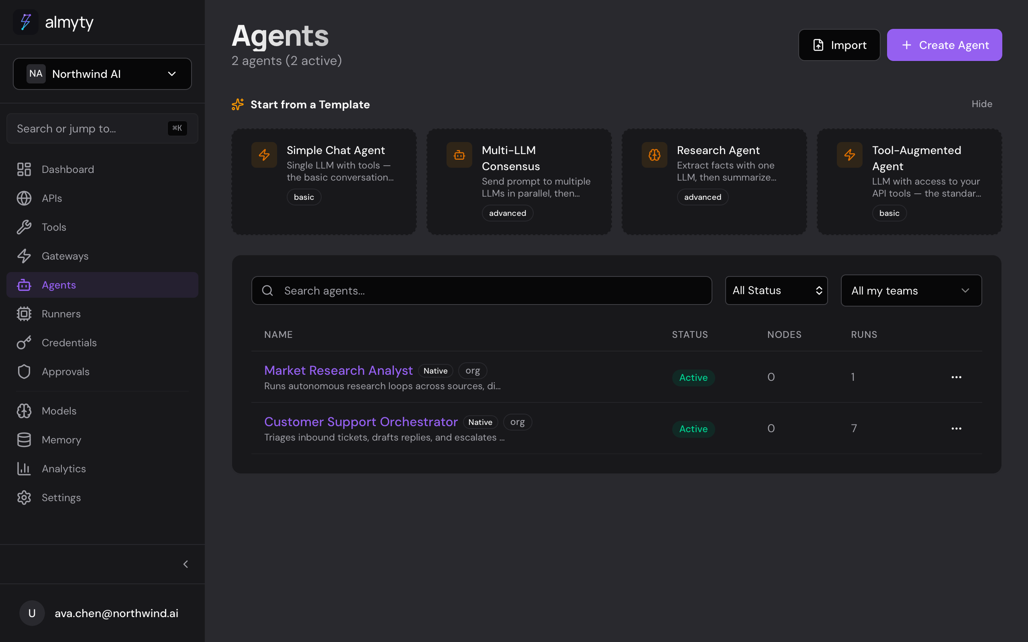This screenshot has width=1028, height=642.
Task: Open actions menu for Market Research Analyst
Action: pyautogui.click(x=956, y=377)
